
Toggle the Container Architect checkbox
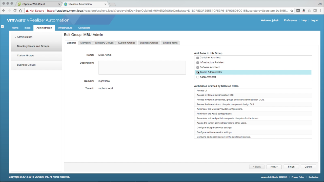(x=198, y=58)
